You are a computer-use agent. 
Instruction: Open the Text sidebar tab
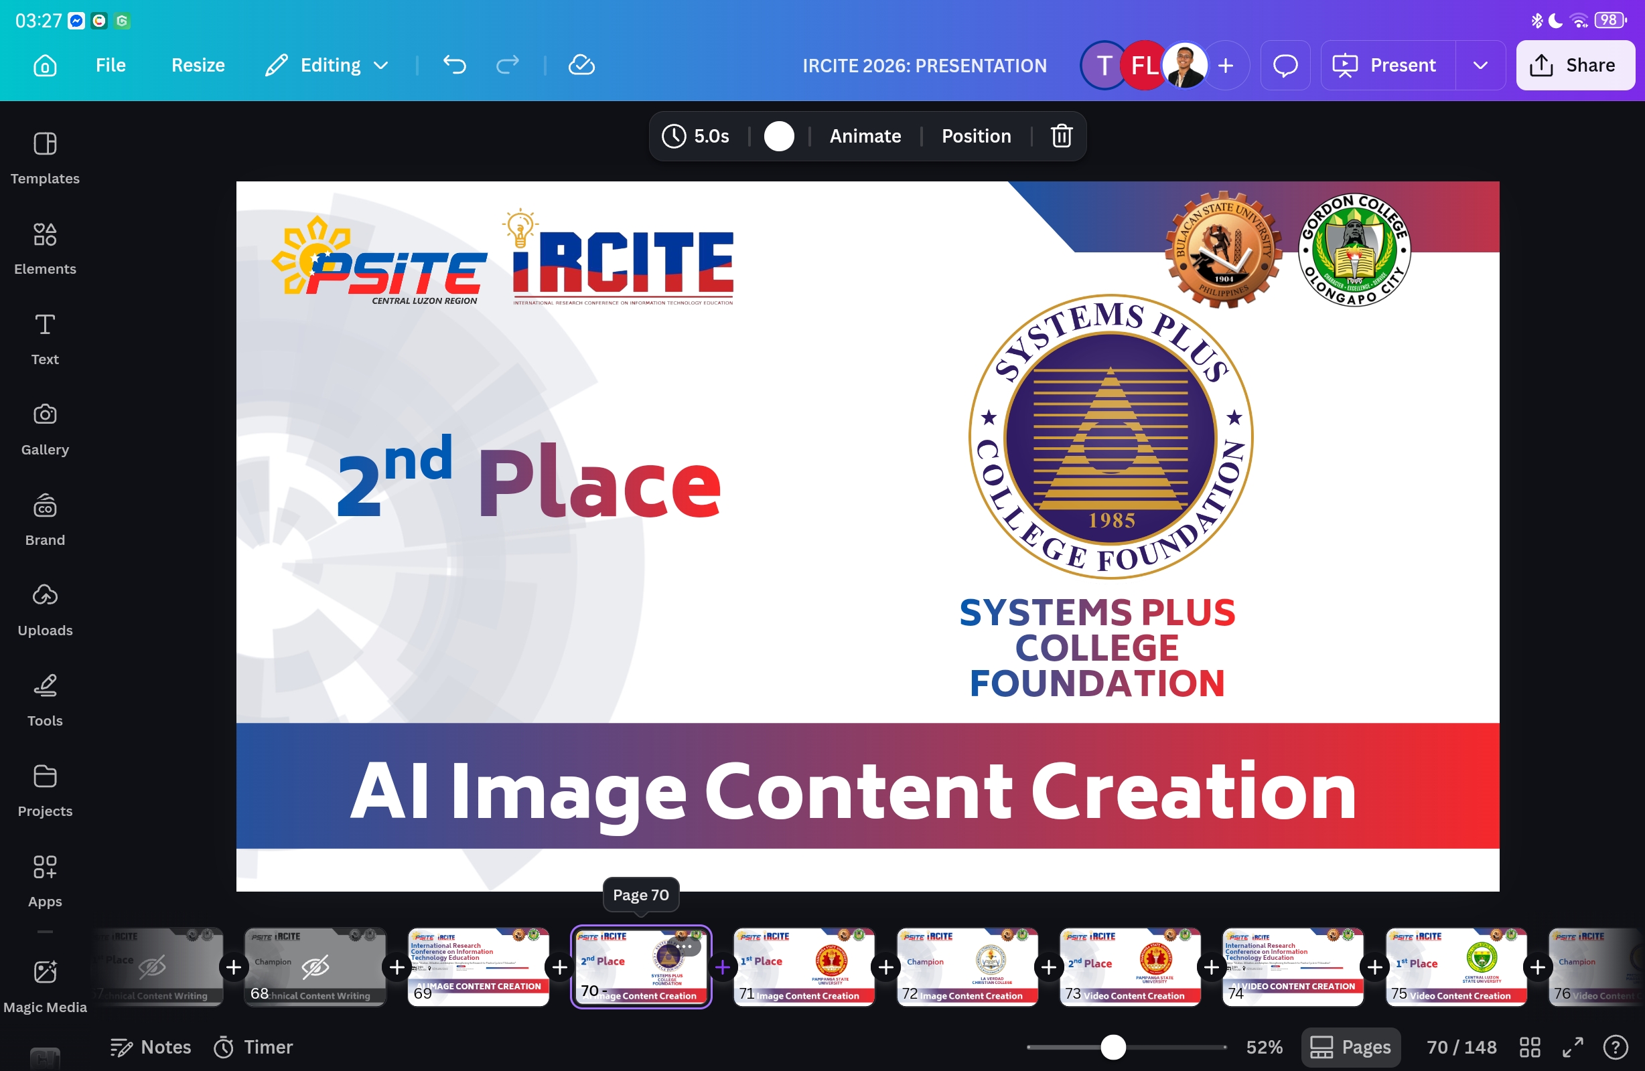(45, 339)
